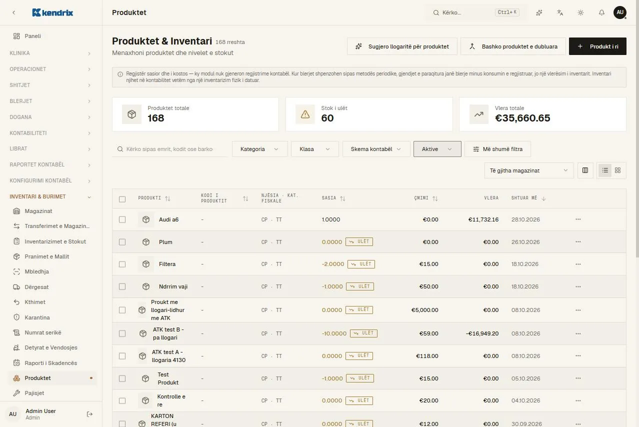639x427 pixels.
Task: Click Bashko produktet e dubluara
Action: (513, 46)
